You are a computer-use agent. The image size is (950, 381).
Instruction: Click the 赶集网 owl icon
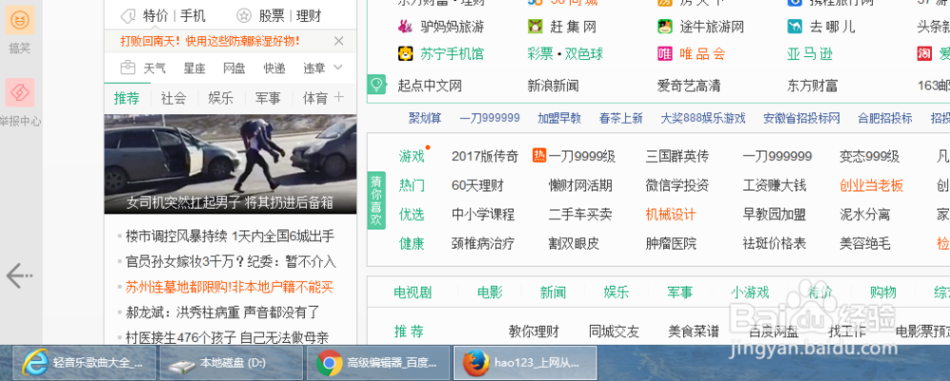[x=535, y=27]
